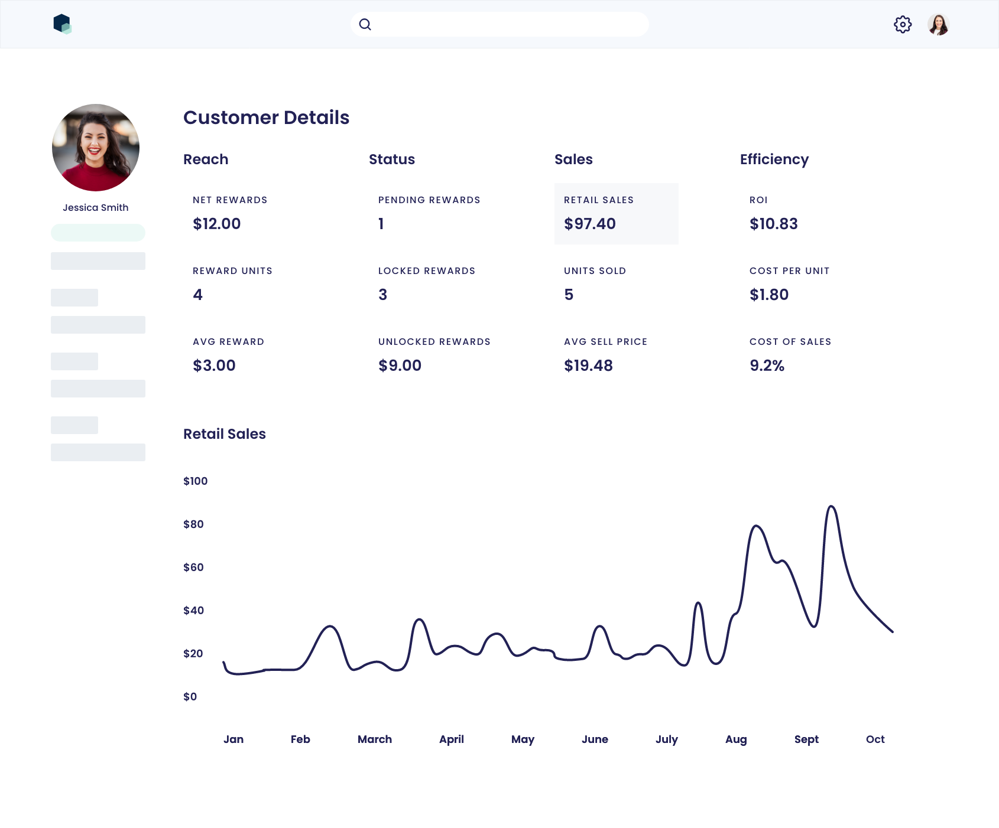Select the Status section header
This screenshot has width=999, height=828.
click(391, 159)
